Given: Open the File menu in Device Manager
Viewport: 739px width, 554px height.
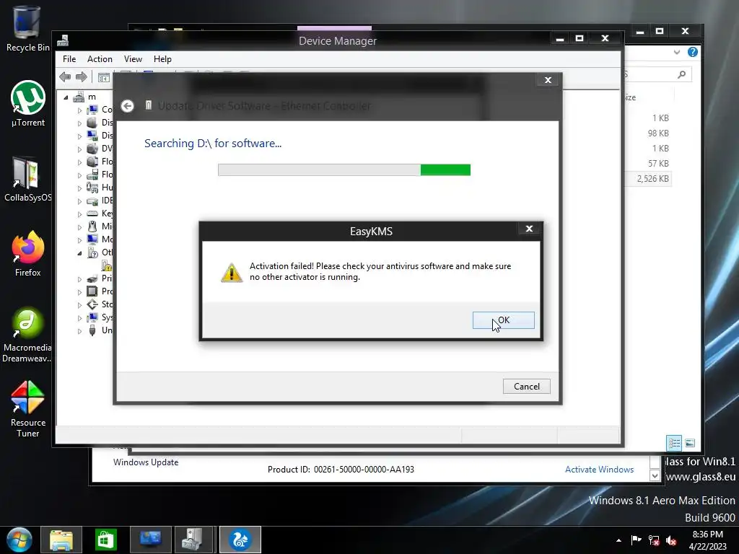Looking at the screenshot, I should pos(69,59).
